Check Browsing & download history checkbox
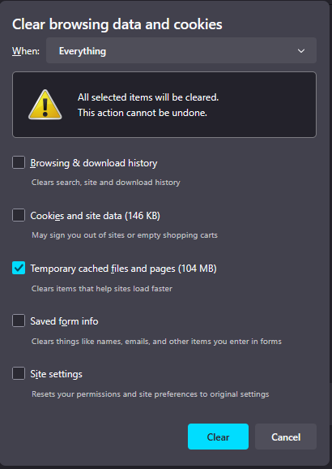 coord(19,163)
